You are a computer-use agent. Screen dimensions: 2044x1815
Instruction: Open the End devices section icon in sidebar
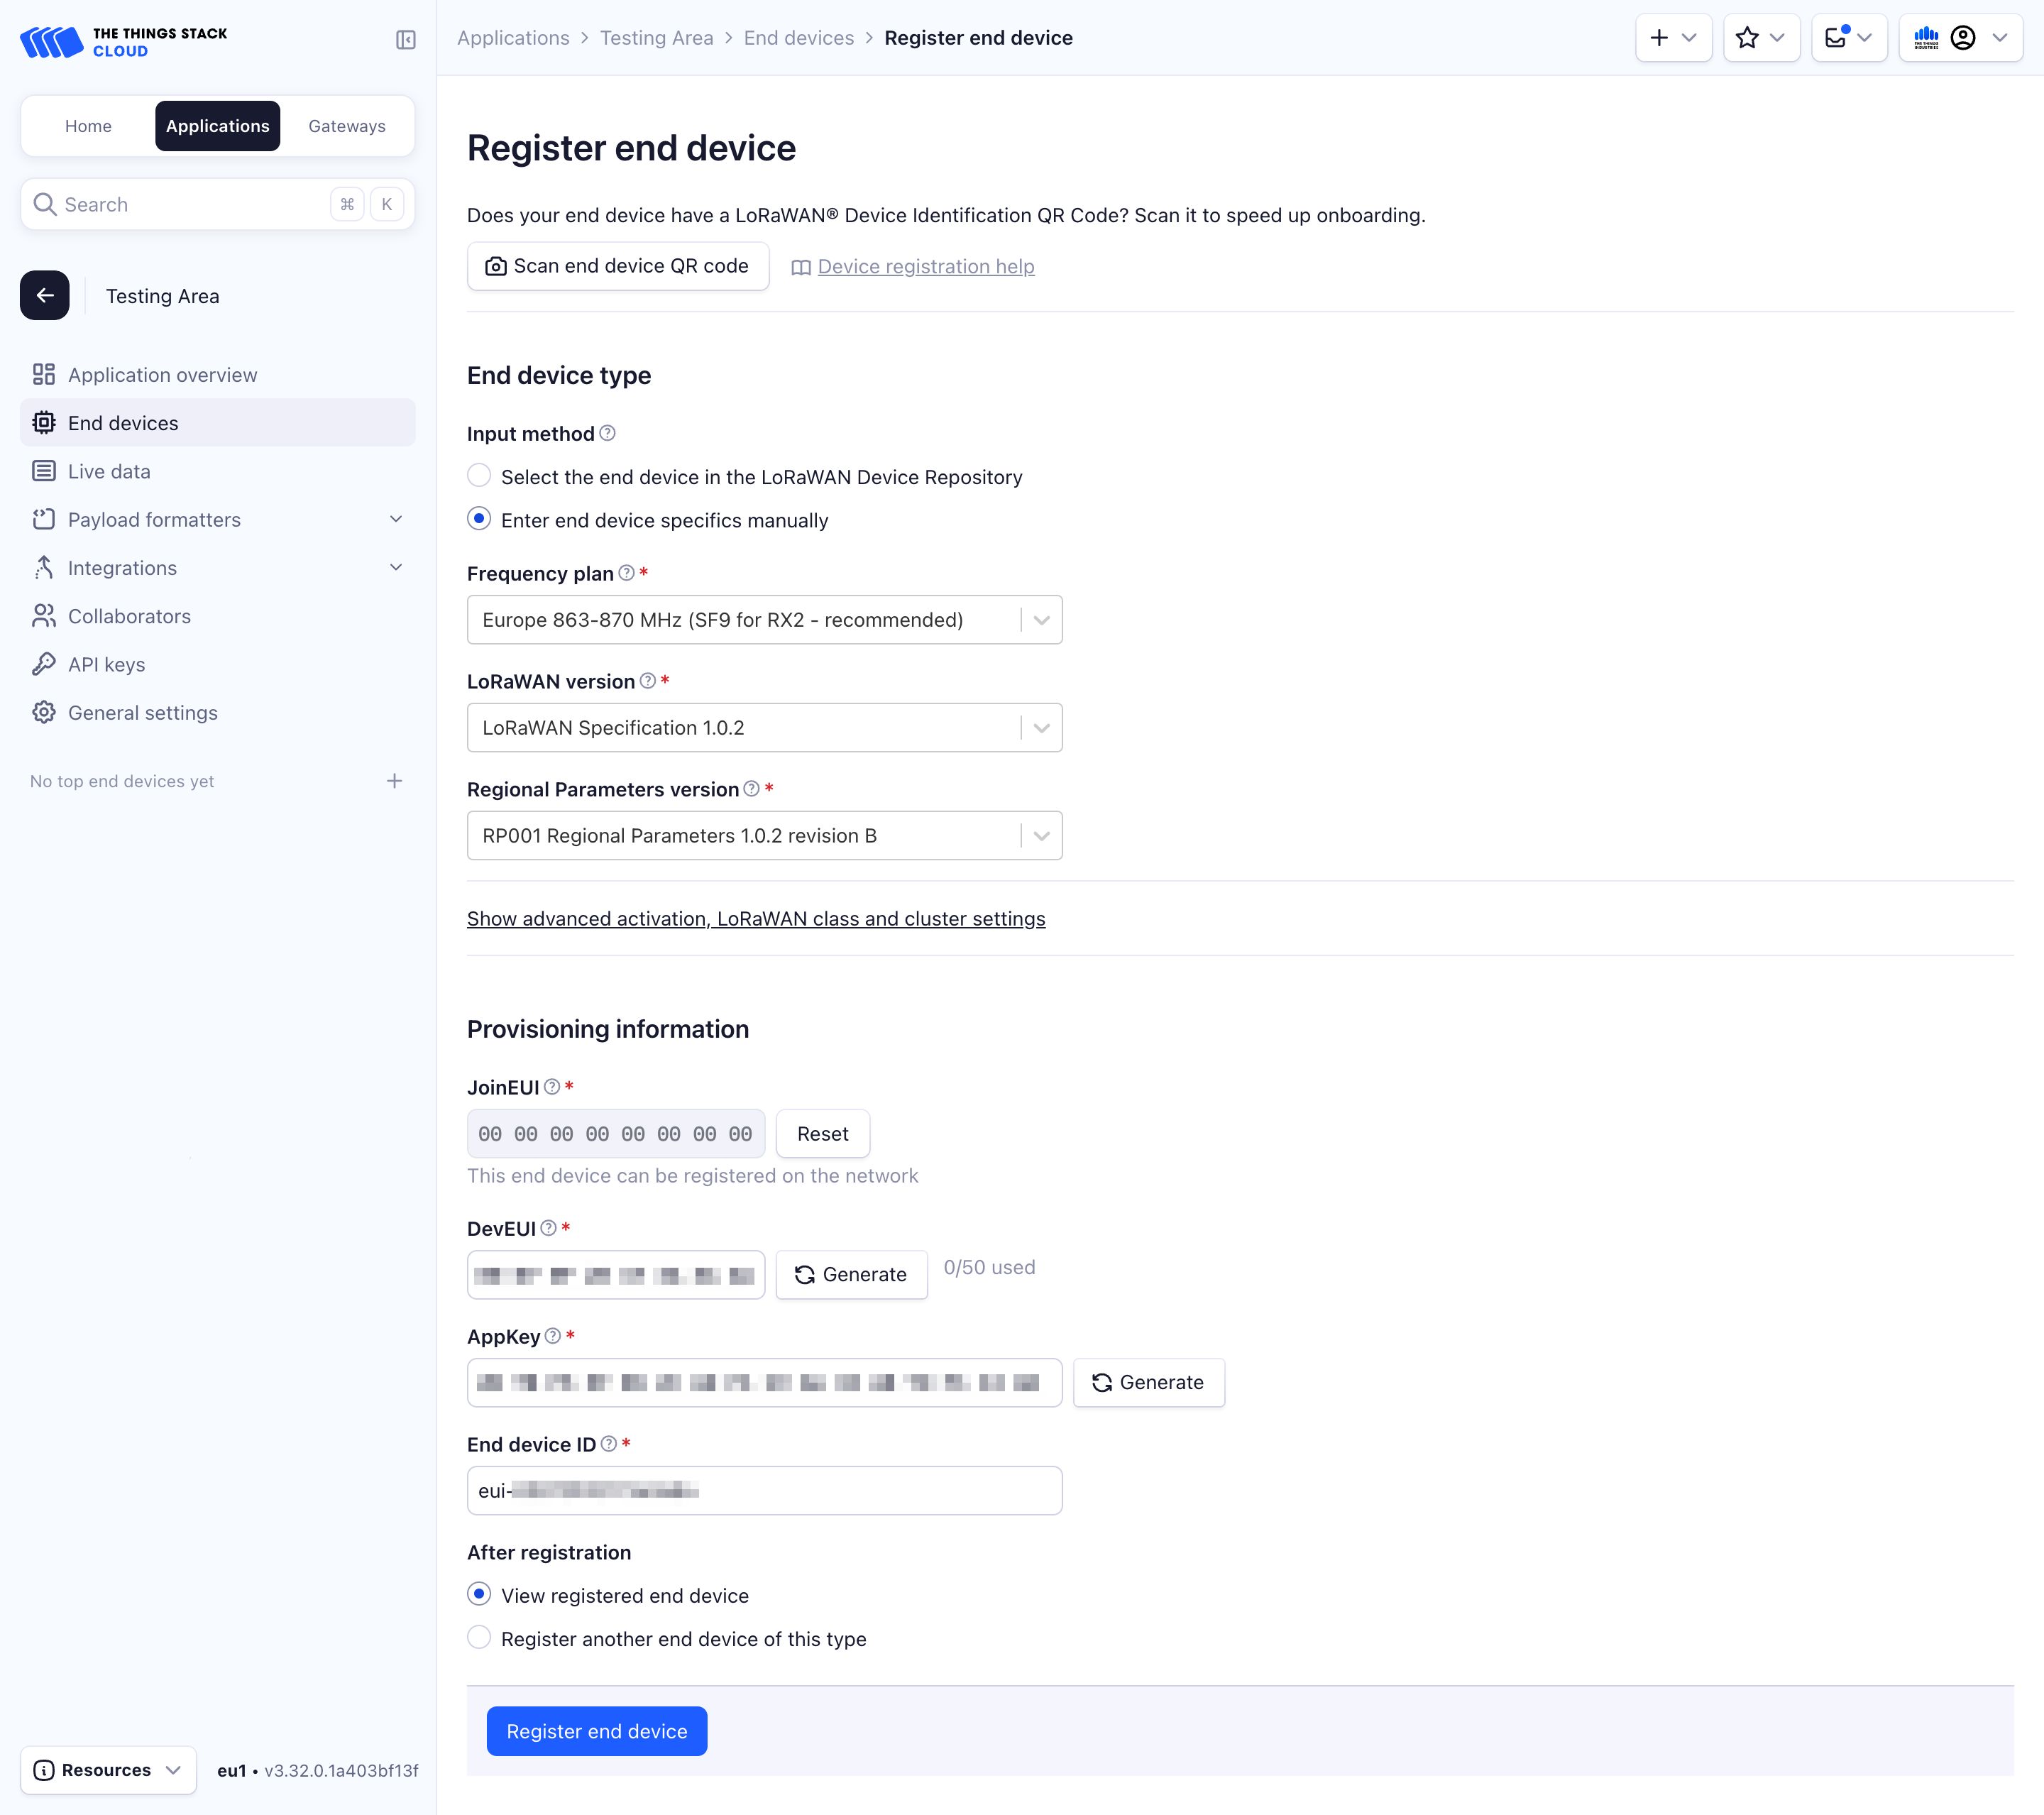coord(44,422)
